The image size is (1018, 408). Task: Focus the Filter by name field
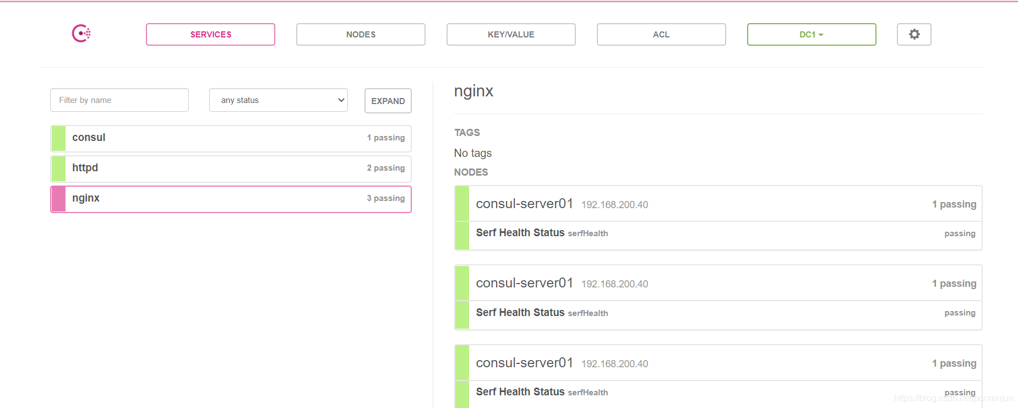point(119,100)
